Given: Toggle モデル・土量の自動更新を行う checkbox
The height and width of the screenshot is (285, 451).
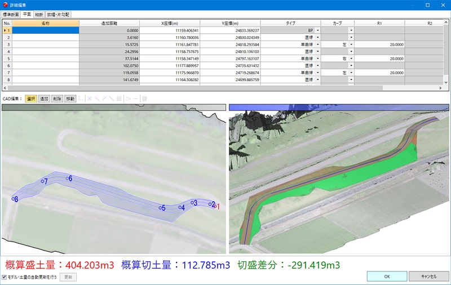Looking at the screenshot, I should click(5, 277).
